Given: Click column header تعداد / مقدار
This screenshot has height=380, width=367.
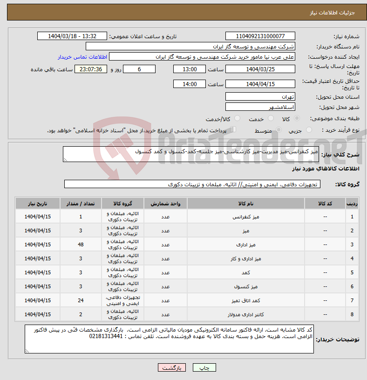Looking at the screenshot, I should [81, 204].
